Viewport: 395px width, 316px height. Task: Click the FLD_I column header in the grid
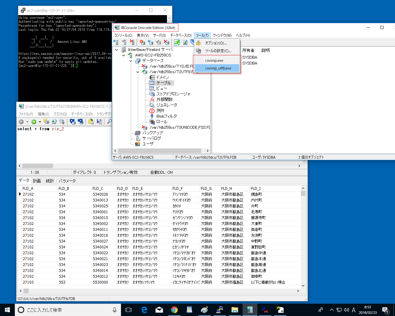point(275,189)
